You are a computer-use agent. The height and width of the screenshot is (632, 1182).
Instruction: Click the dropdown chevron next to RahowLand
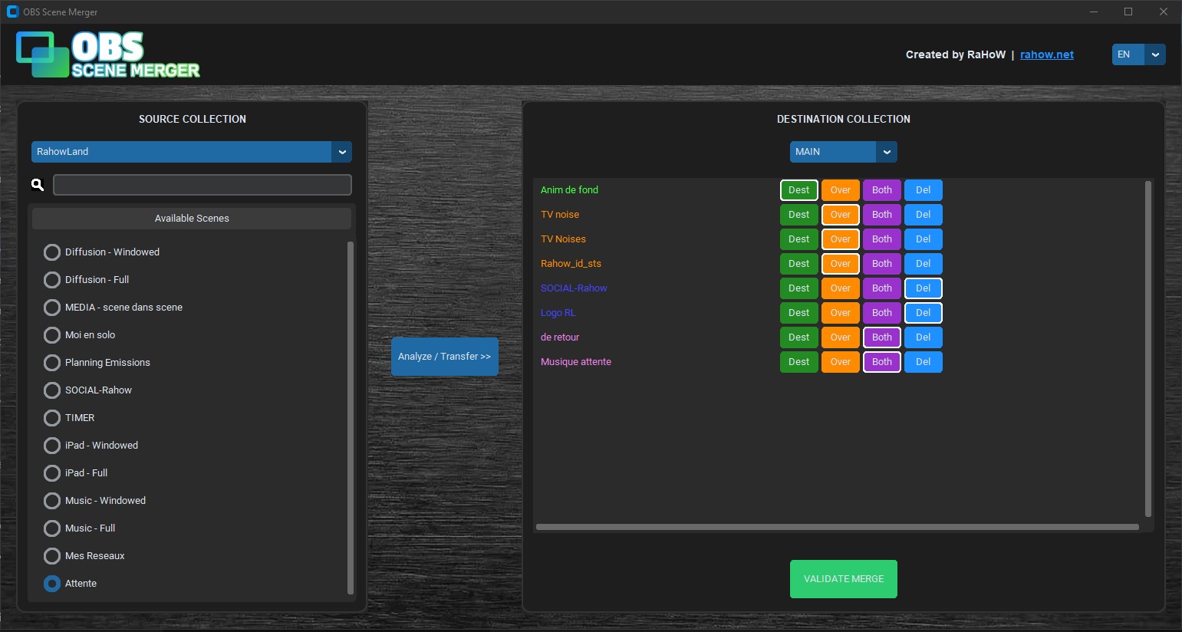coord(342,152)
